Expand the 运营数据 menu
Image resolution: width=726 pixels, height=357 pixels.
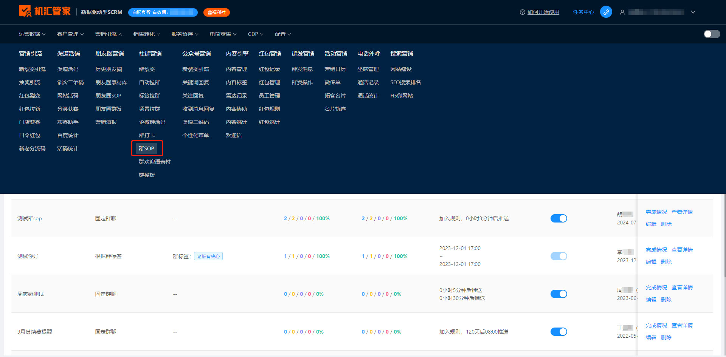pyautogui.click(x=32, y=34)
